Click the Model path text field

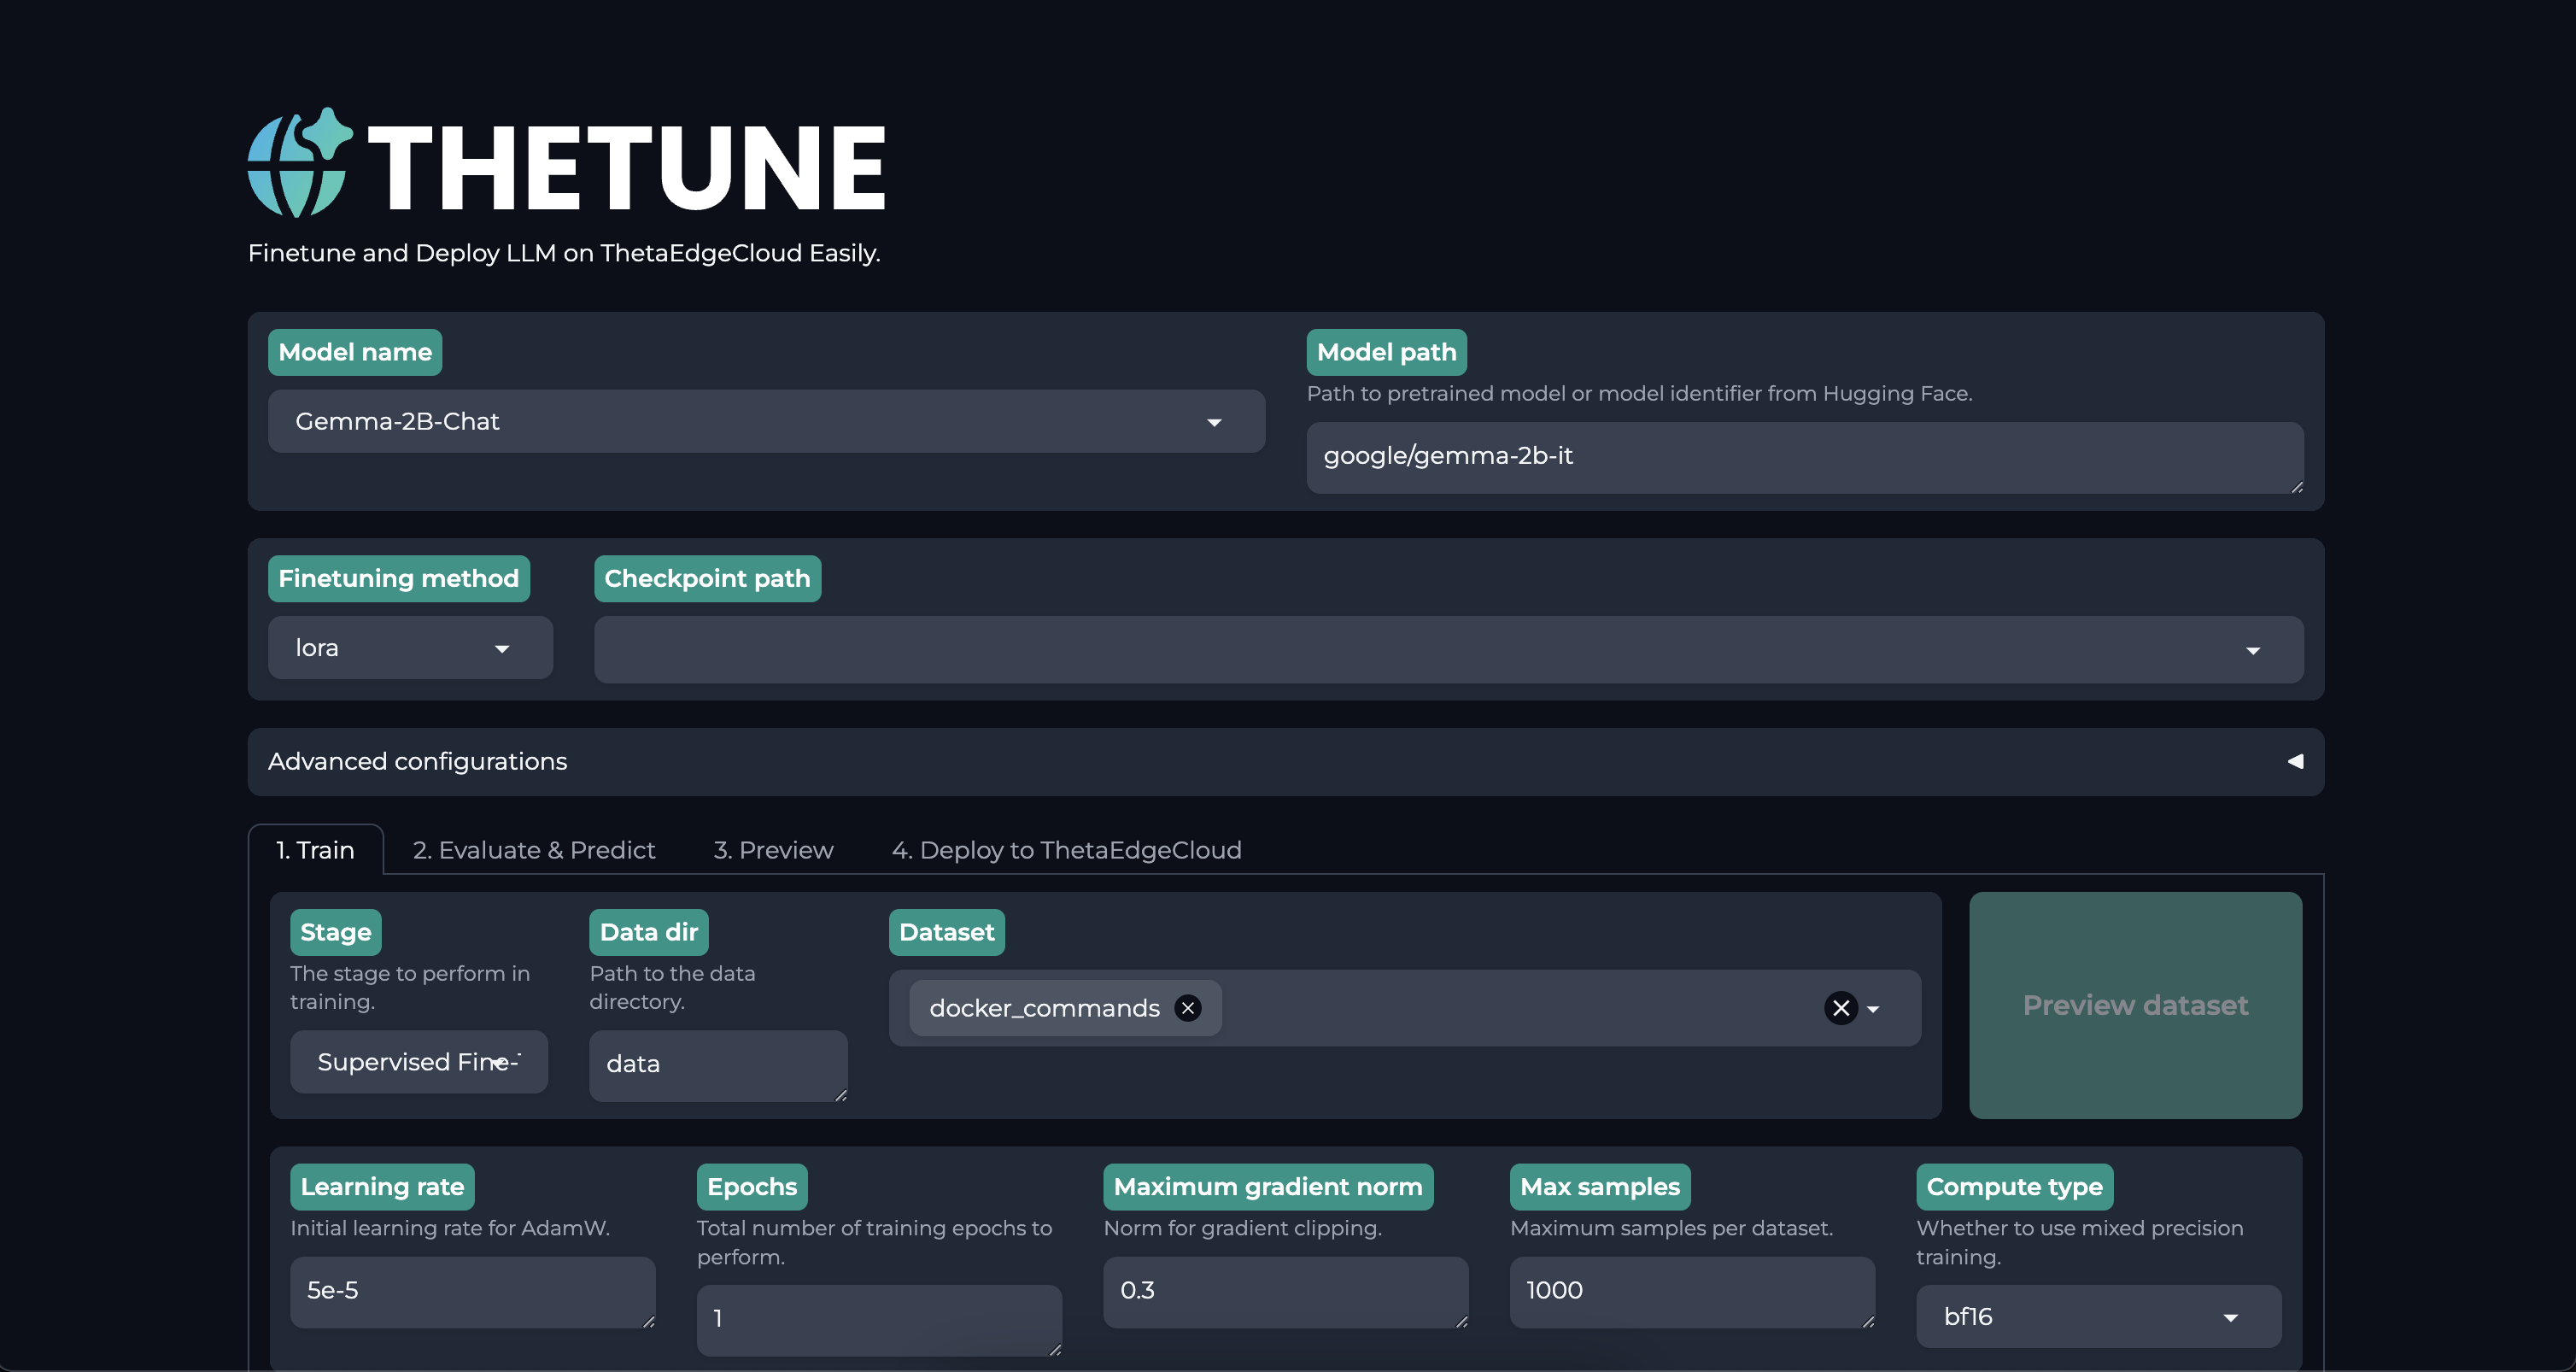(x=1803, y=457)
